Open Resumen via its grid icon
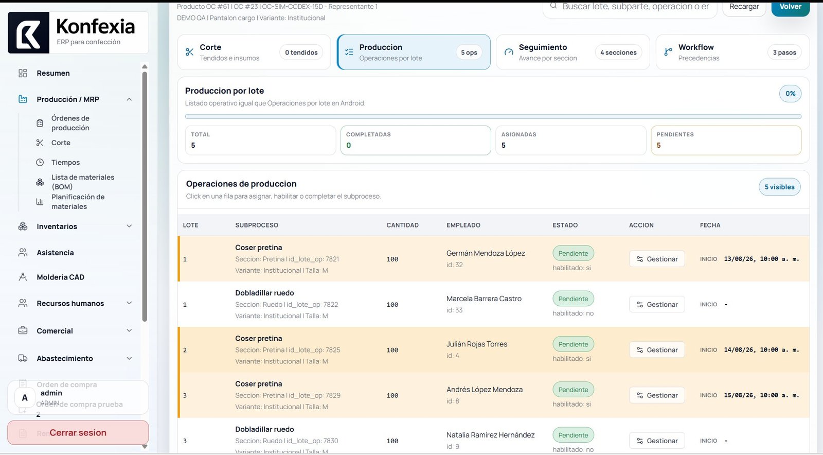The width and height of the screenshot is (823, 455). coord(23,73)
